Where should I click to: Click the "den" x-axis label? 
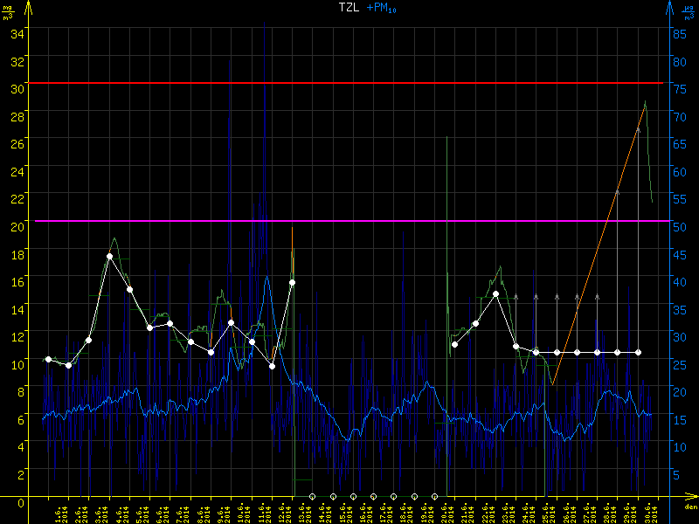(689, 507)
